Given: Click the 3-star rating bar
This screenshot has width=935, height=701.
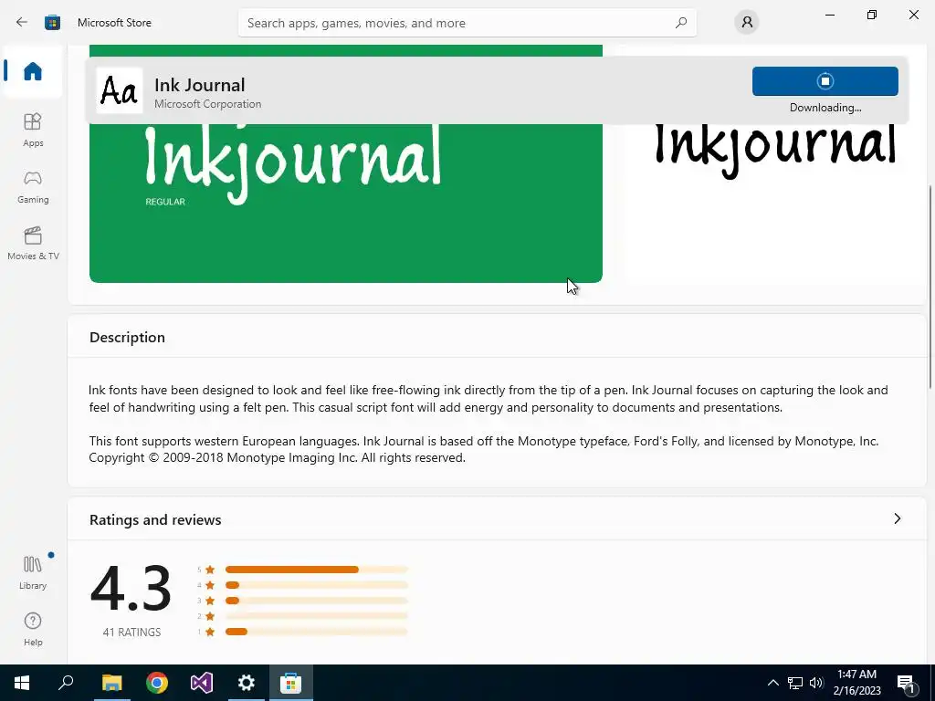Looking at the screenshot, I should pyautogui.click(x=317, y=601).
